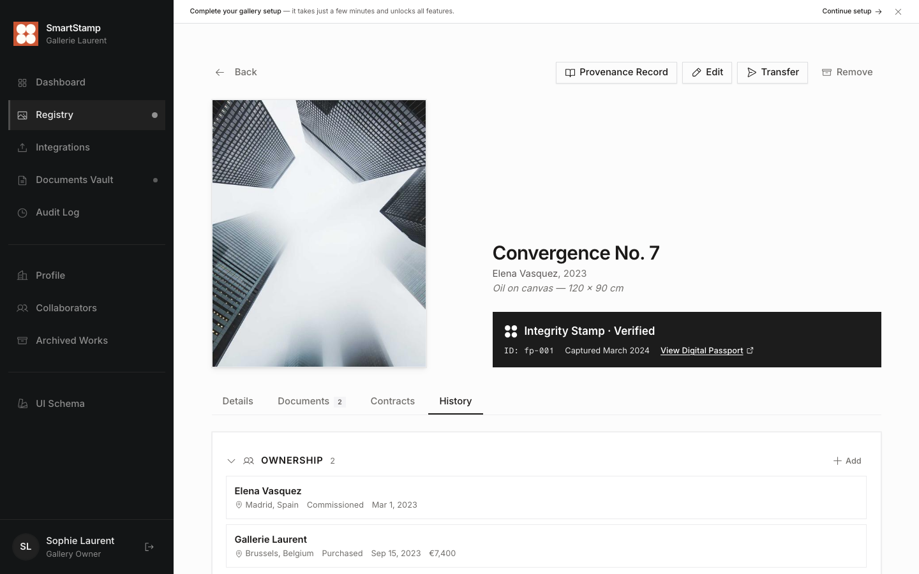Open Integrations page
919x574 pixels.
(x=87, y=147)
